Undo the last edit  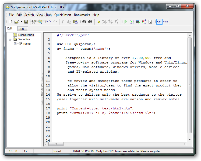pos(49,22)
